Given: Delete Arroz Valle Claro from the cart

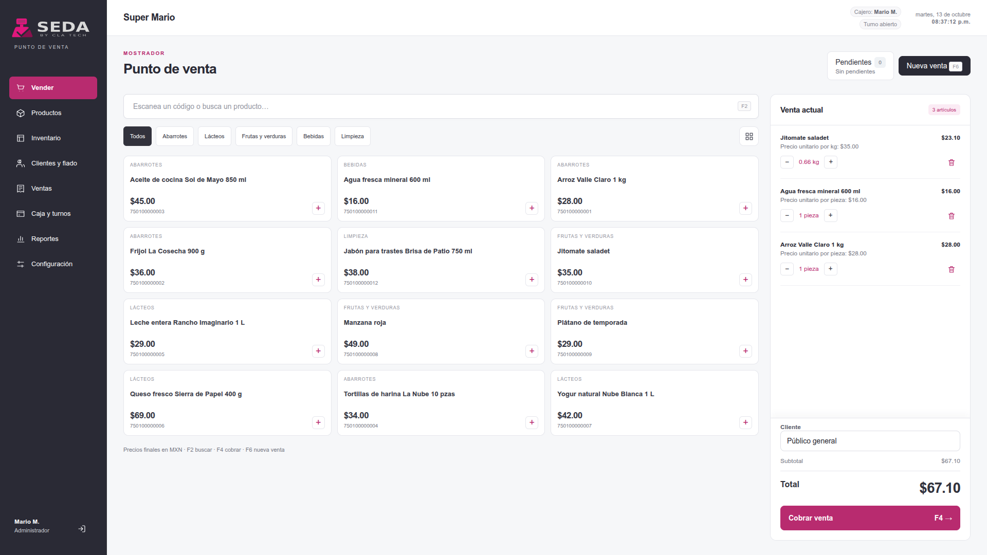Looking at the screenshot, I should (952, 269).
